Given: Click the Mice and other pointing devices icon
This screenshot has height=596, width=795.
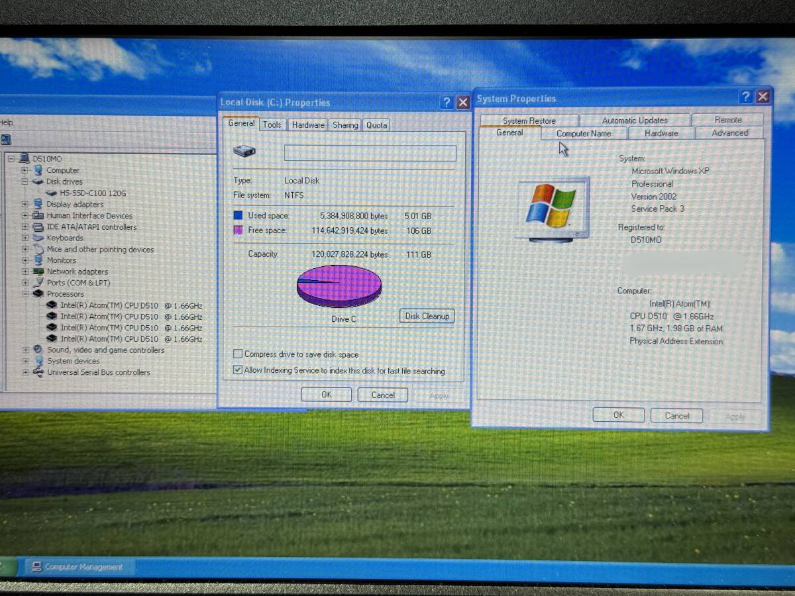Looking at the screenshot, I should (x=38, y=249).
